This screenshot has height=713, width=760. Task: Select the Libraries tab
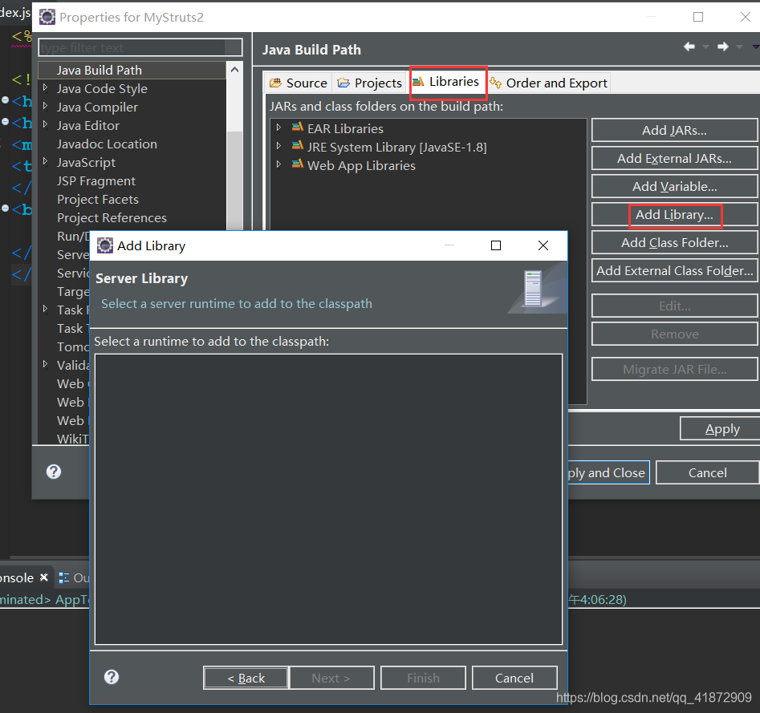(x=446, y=82)
